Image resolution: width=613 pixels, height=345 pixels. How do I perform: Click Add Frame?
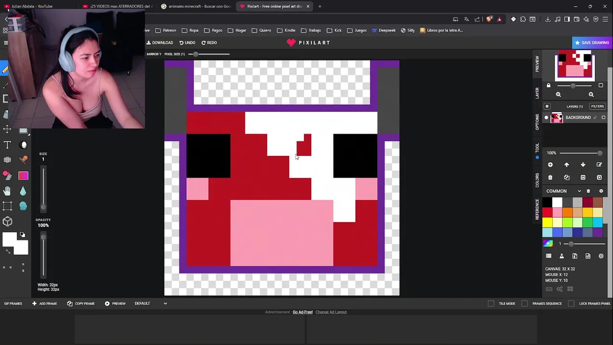click(x=45, y=303)
